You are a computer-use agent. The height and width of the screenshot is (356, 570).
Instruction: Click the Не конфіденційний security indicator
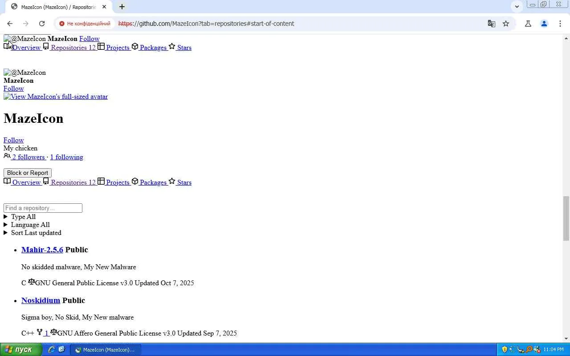click(85, 24)
